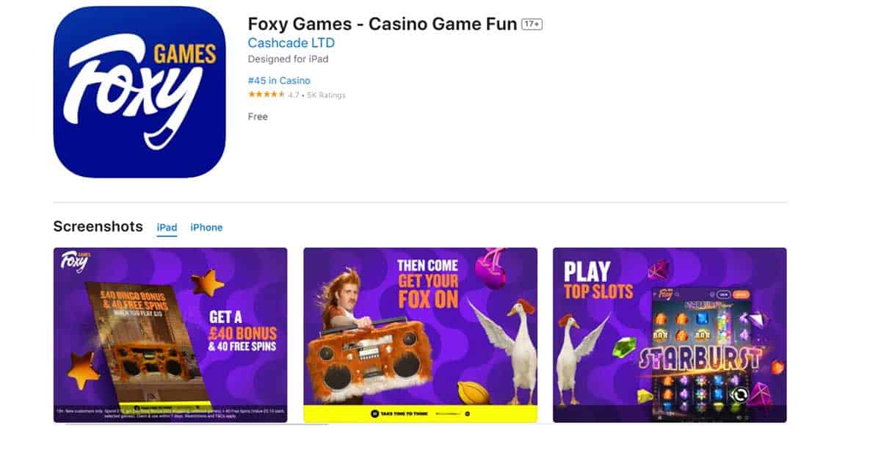This screenshot has width=881, height=450.
Task: Switch to the iPhone screenshots tab
Action: (206, 228)
